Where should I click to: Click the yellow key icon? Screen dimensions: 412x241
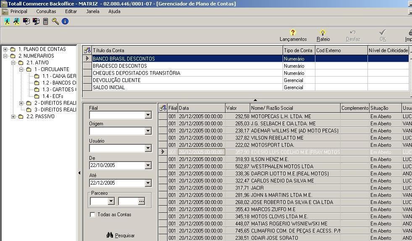[55, 21]
